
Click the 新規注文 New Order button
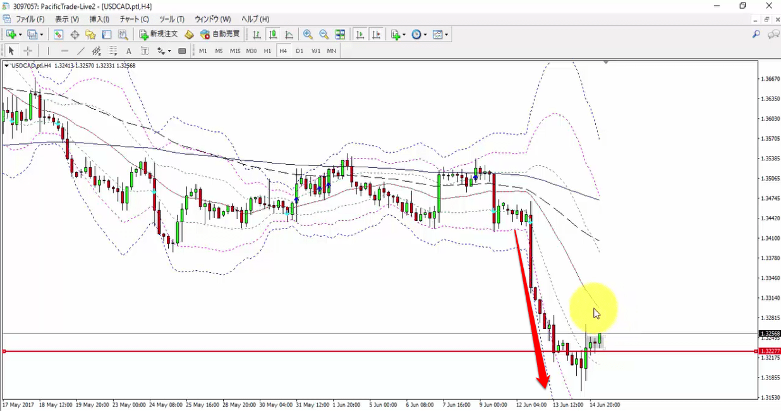pyautogui.click(x=159, y=35)
